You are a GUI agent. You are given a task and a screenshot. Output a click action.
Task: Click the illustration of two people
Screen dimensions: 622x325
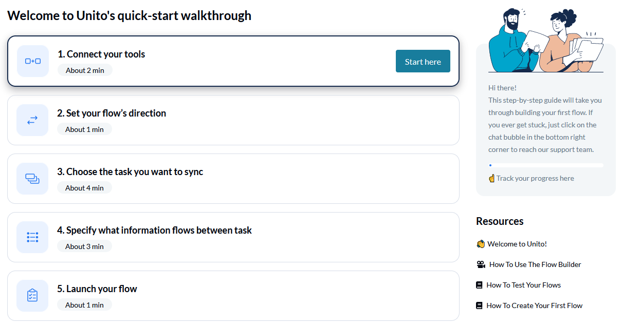pos(546,40)
